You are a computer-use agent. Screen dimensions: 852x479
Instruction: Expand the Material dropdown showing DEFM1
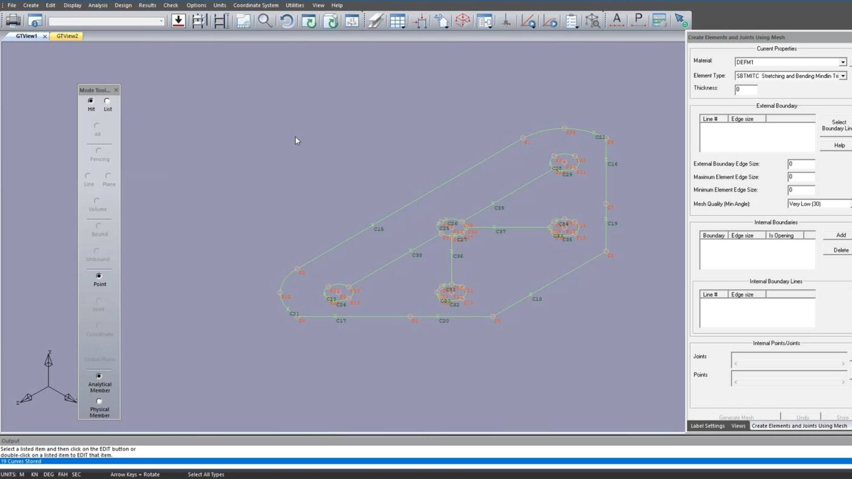[842, 62]
